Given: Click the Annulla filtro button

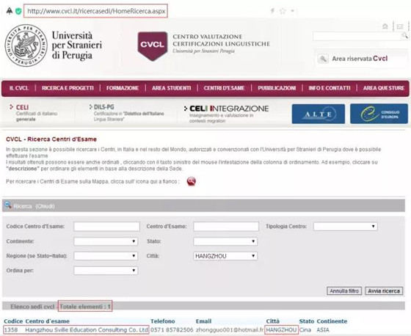Looking at the screenshot, I should 344,291.
